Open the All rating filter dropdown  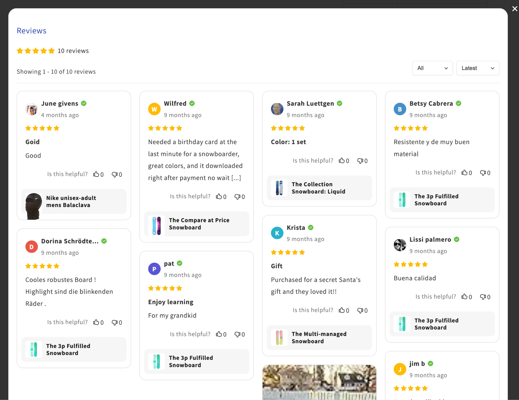(x=432, y=68)
